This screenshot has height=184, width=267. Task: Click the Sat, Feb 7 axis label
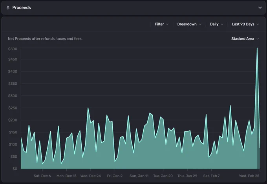211,176
